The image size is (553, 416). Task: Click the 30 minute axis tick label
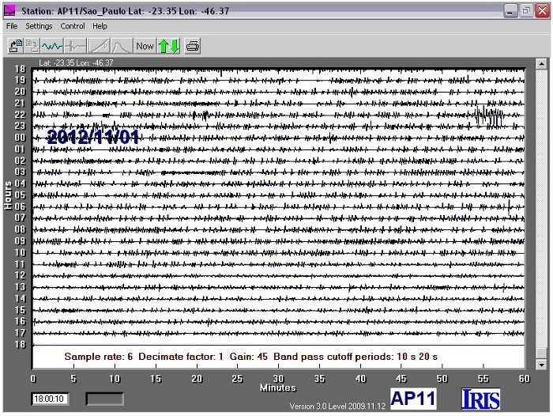pos(279,379)
